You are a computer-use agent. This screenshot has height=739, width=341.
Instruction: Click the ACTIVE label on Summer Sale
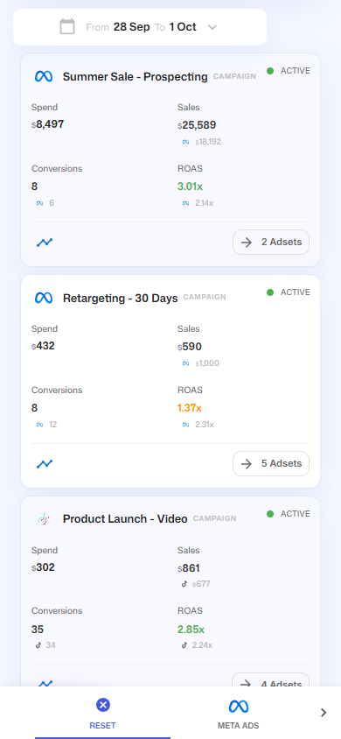coord(296,71)
